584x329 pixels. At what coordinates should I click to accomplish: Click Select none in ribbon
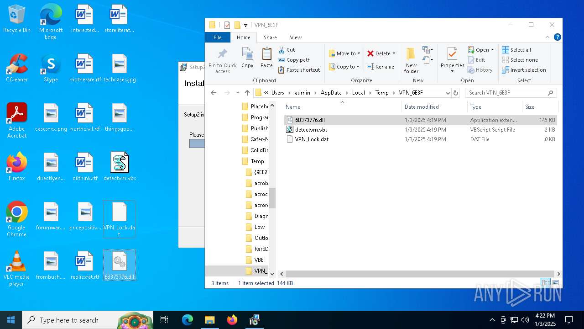pos(520,60)
